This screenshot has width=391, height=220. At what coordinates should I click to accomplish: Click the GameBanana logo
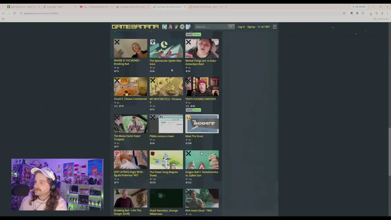(x=135, y=27)
